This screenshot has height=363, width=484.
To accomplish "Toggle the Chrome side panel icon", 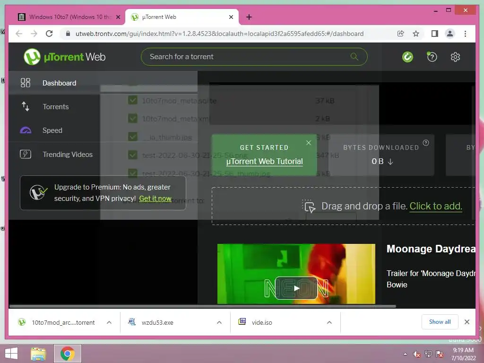I will 435,34.
